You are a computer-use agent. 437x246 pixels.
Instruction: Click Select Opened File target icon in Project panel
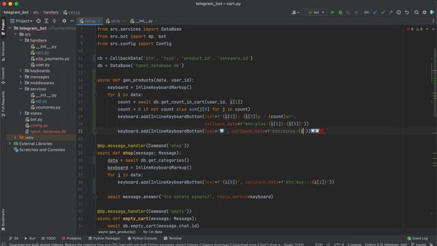click(38, 21)
